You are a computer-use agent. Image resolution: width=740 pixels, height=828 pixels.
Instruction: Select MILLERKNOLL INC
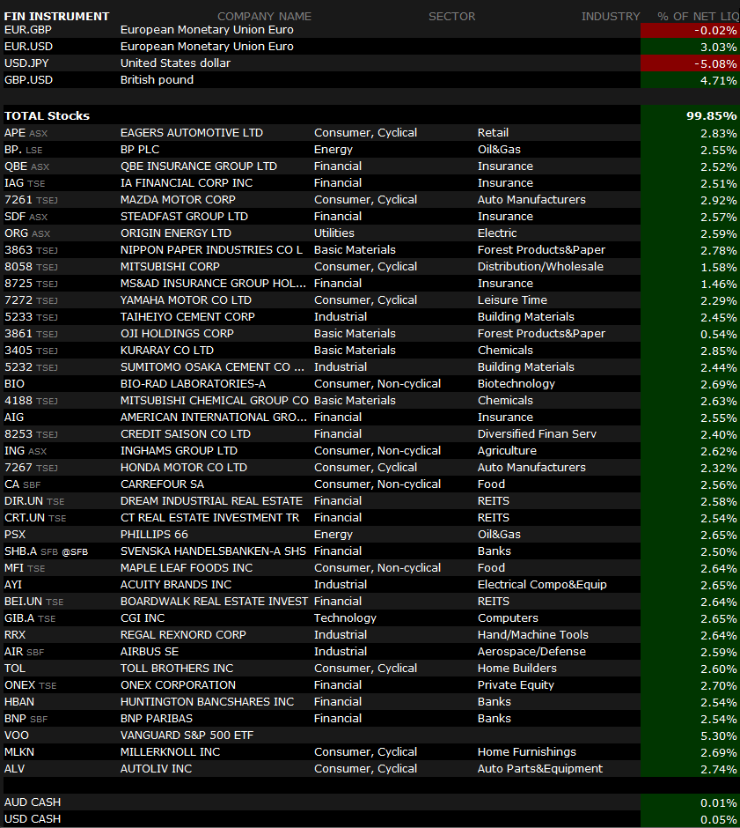pos(170,752)
